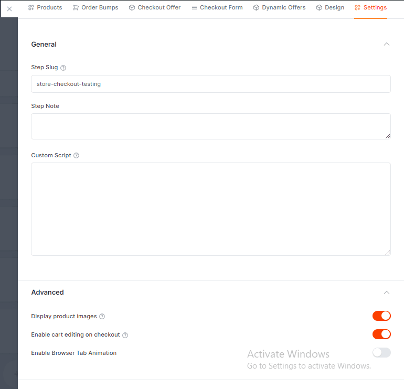Click the cube icon on Checkout Offer tab
Screen dimensions: 404x389
pos(132,8)
